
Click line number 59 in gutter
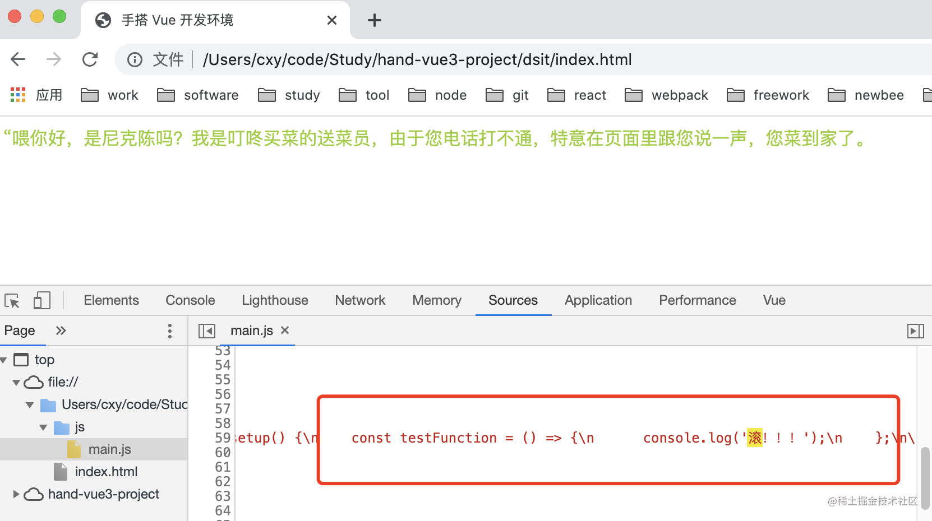223,438
